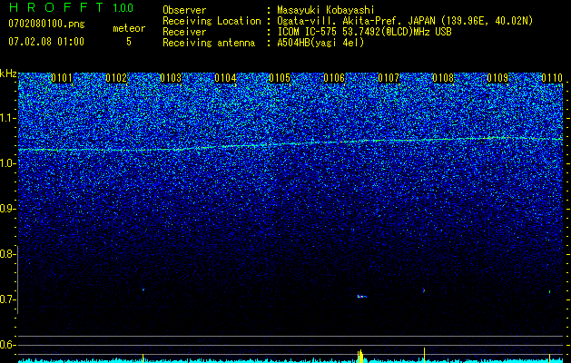
Task: Click the yellow level spike below 0102-0103 echo
Action: click(x=143, y=358)
